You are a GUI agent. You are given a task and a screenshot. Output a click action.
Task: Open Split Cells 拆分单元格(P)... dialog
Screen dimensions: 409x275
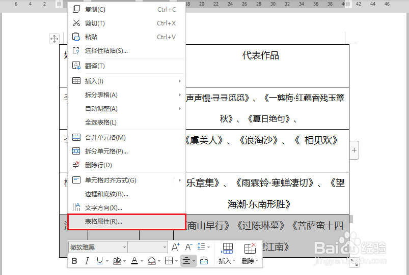126,151
